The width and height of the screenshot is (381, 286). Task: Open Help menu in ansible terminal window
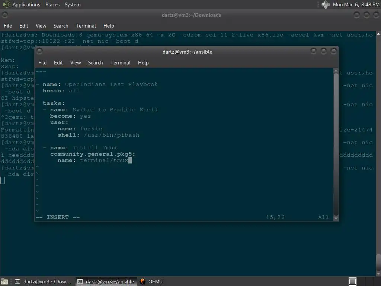pyautogui.click(x=143, y=63)
